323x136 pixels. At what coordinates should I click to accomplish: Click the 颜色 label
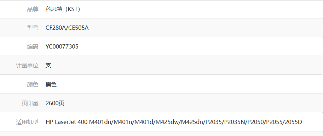33,84
